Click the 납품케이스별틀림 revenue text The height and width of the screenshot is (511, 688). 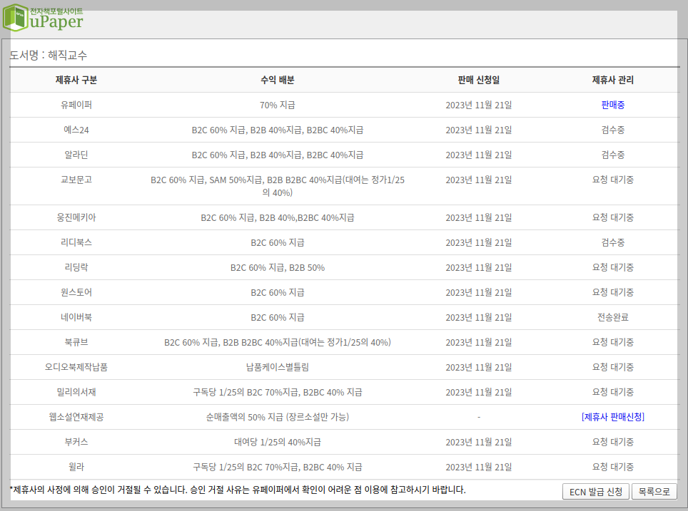[278, 367]
